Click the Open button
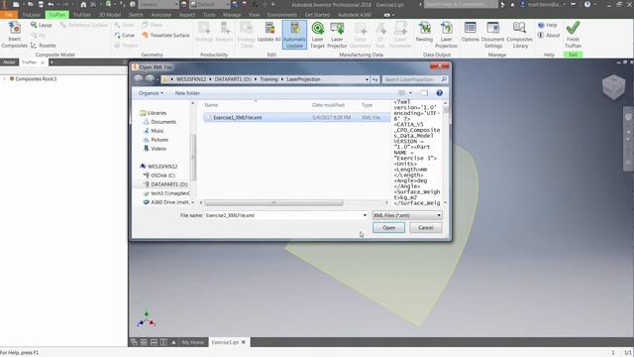The image size is (634, 357). point(388,228)
